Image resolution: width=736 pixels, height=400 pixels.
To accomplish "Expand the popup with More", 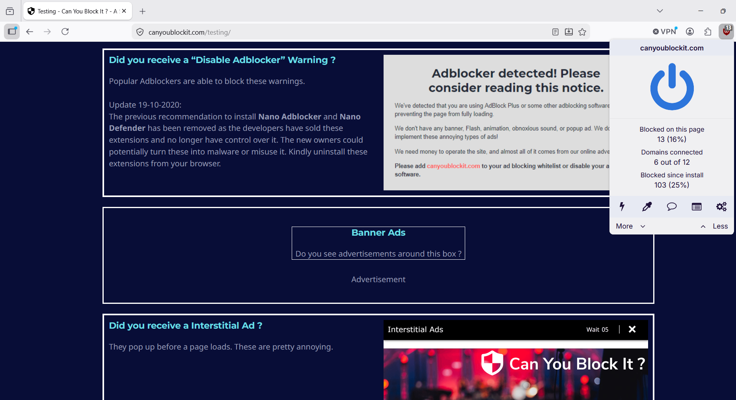I will pos(630,226).
